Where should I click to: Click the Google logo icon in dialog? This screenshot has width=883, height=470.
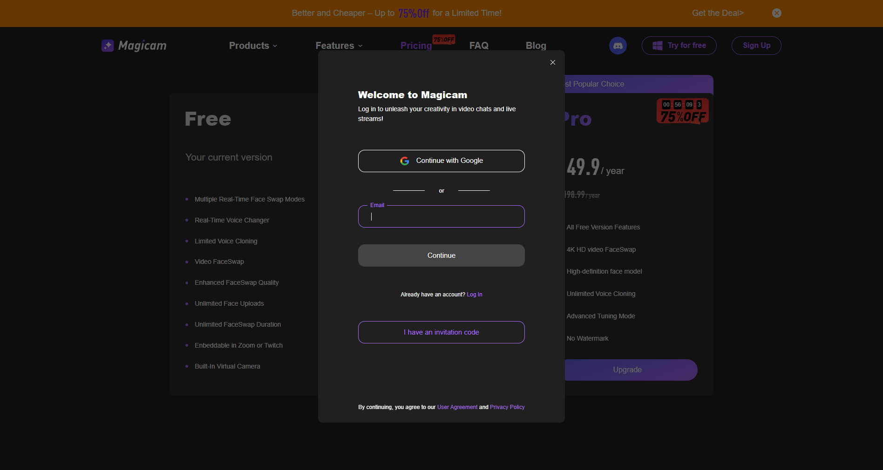[x=405, y=161]
